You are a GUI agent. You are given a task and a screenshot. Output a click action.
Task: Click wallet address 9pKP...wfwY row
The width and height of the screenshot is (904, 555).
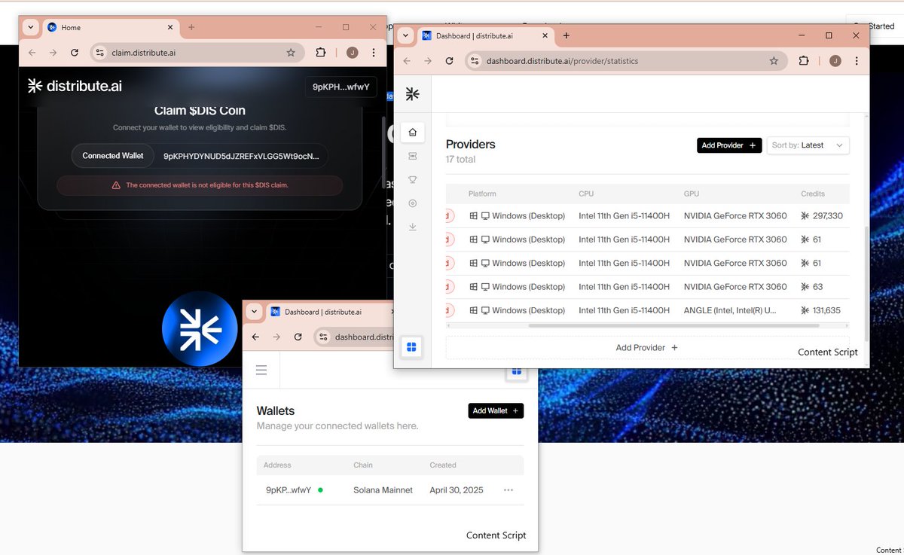(x=289, y=490)
